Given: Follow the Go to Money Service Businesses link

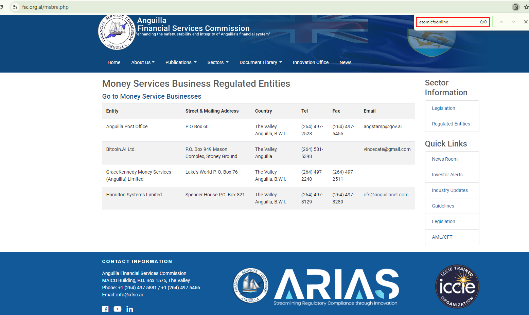Looking at the screenshot, I should pyautogui.click(x=152, y=96).
